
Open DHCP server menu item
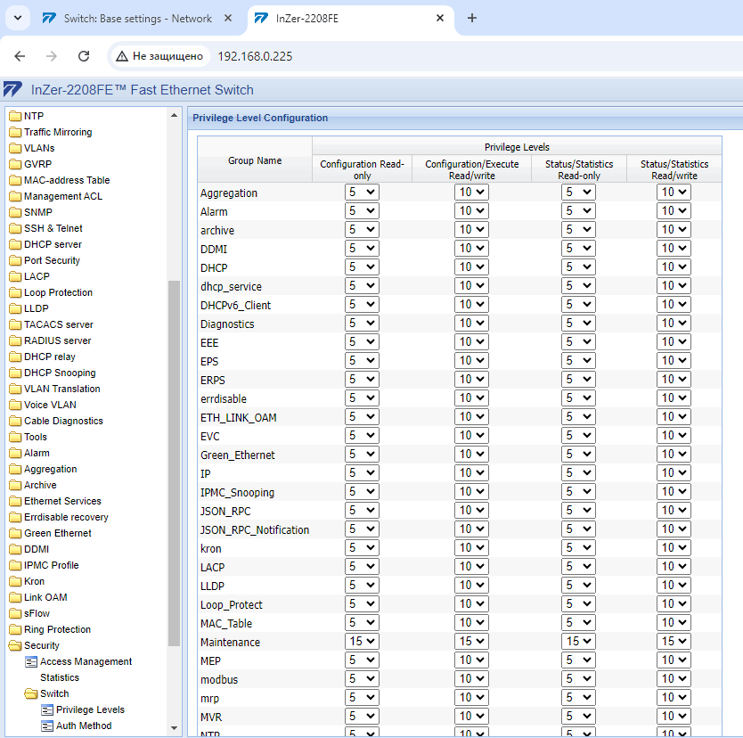(53, 244)
